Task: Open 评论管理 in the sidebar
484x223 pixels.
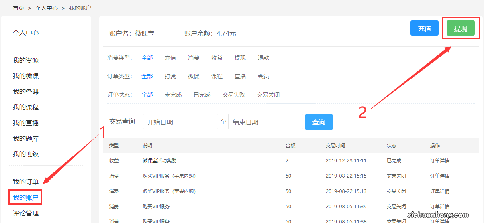Action: [x=26, y=213]
